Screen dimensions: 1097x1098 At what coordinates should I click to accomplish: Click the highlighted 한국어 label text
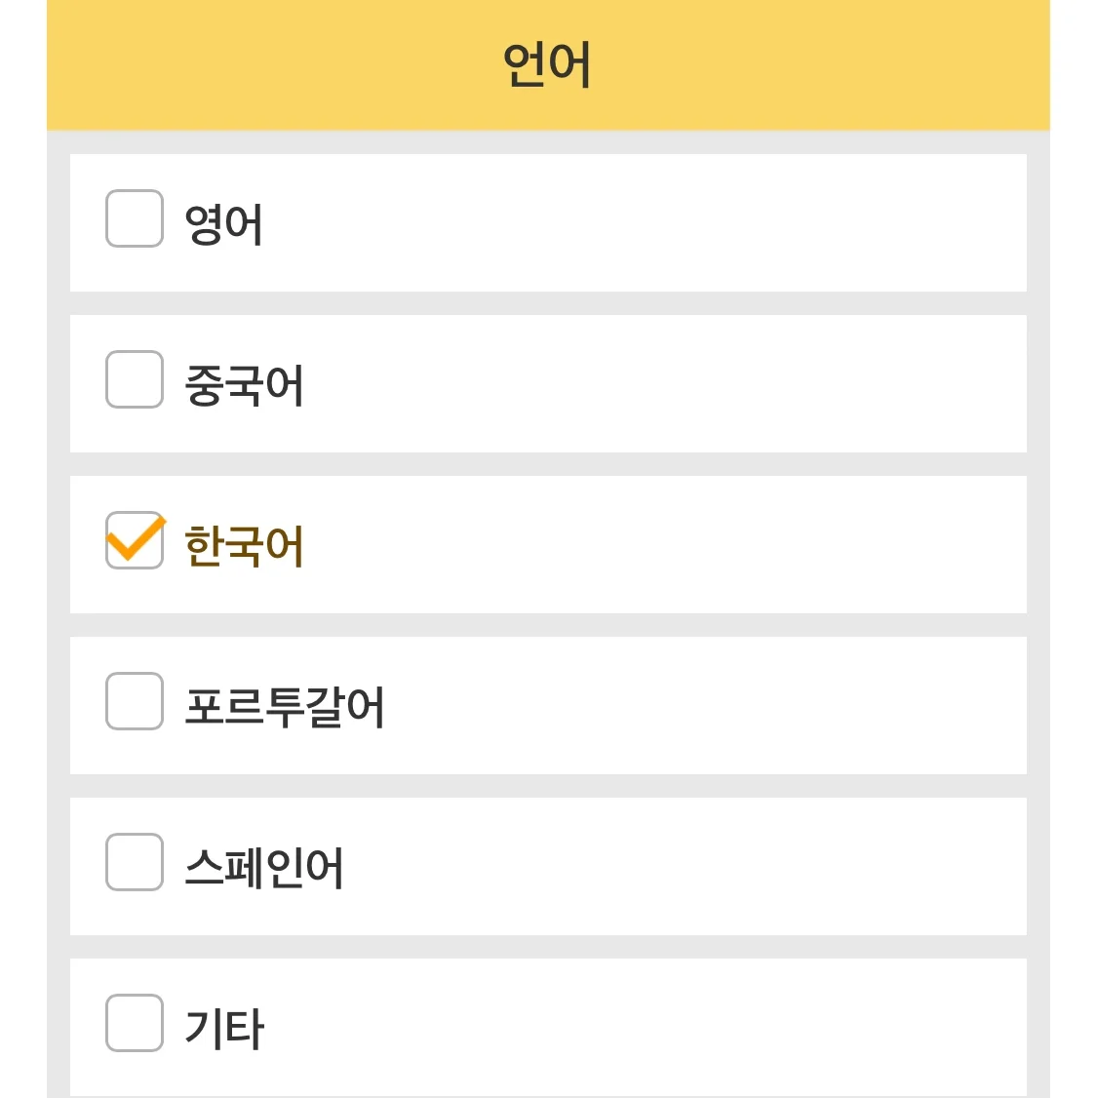coord(245,545)
